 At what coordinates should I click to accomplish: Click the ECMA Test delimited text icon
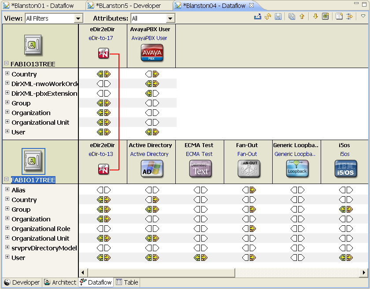point(200,169)
